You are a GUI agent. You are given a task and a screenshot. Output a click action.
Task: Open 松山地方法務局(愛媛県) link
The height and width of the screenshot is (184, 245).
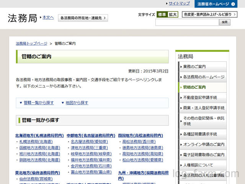tap(143, 160)
